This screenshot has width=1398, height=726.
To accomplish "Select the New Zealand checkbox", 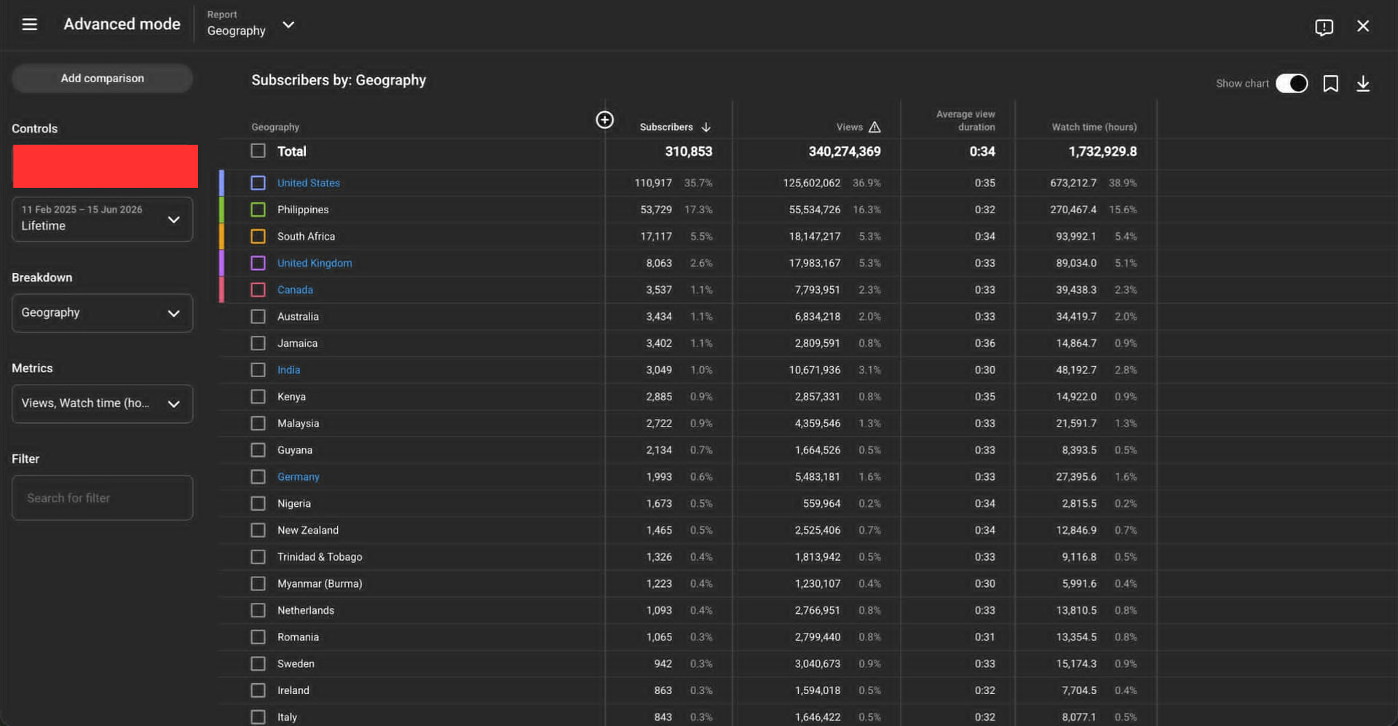I will click(x=258, y=530).
